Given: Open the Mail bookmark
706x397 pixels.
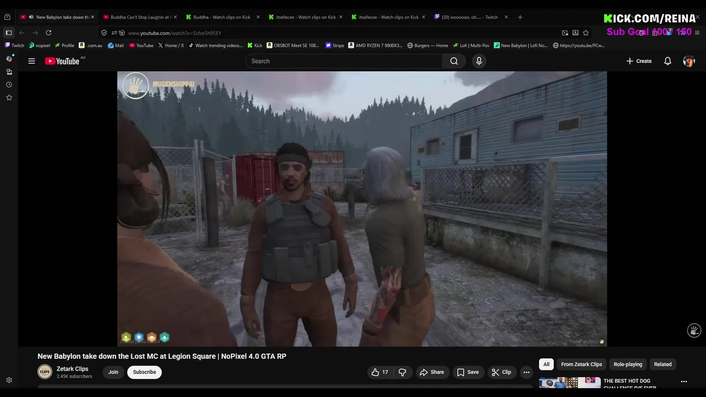Looking at the screenshot, I should [116, 45].
